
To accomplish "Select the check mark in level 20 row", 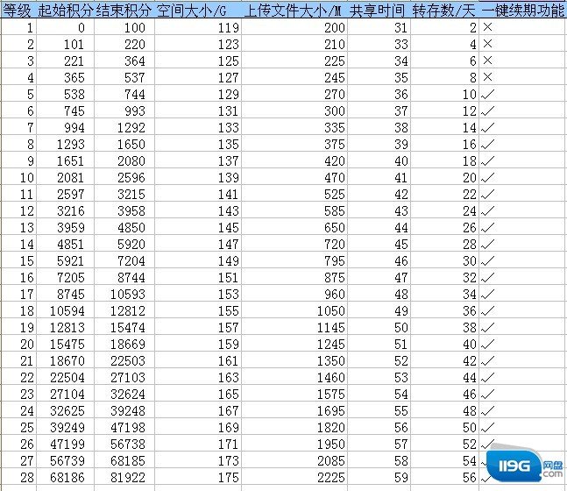I will [x=488, y=344].
